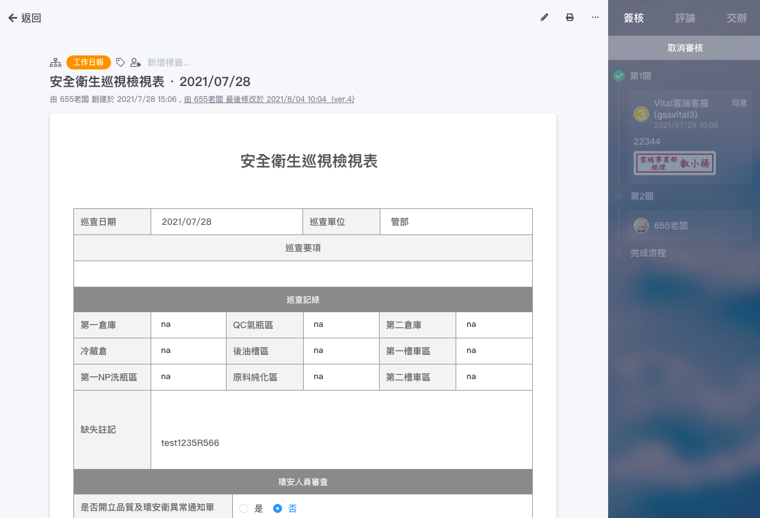
Task: Open the 交辦 tab
Action: click(x=736, y=18)
